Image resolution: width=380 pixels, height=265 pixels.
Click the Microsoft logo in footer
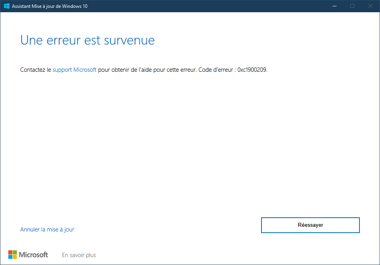[x=28, y=255]
